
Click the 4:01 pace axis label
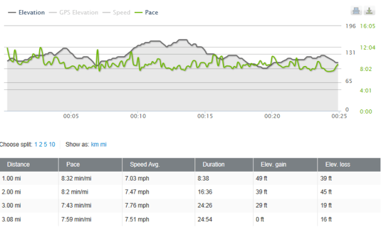click(x=366, y=91)
